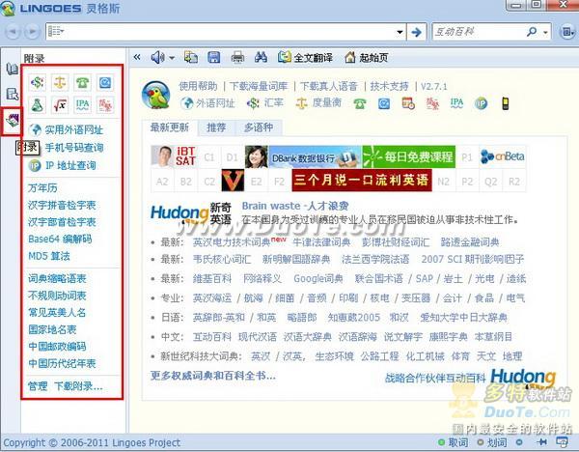This screenshot has height=452, width=579.
Task: Click mobile phone icon on start page
Action: [x=506, y=103]
